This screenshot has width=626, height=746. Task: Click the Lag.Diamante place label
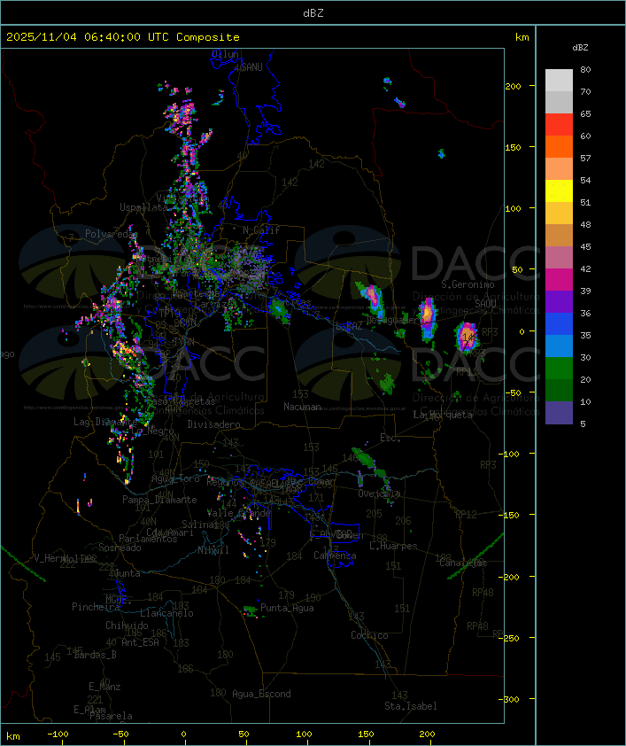tap(105, 422)
